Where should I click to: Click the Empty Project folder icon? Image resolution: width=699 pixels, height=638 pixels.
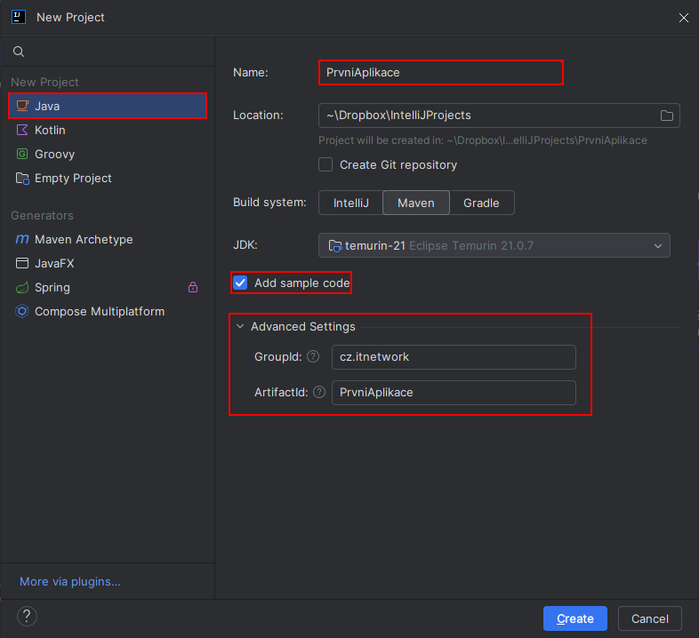(22, 179)
